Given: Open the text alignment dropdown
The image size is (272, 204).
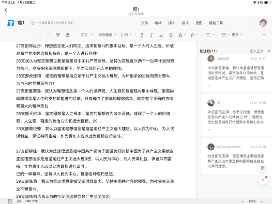Looking at the screenshot, I should click(210, 35).
